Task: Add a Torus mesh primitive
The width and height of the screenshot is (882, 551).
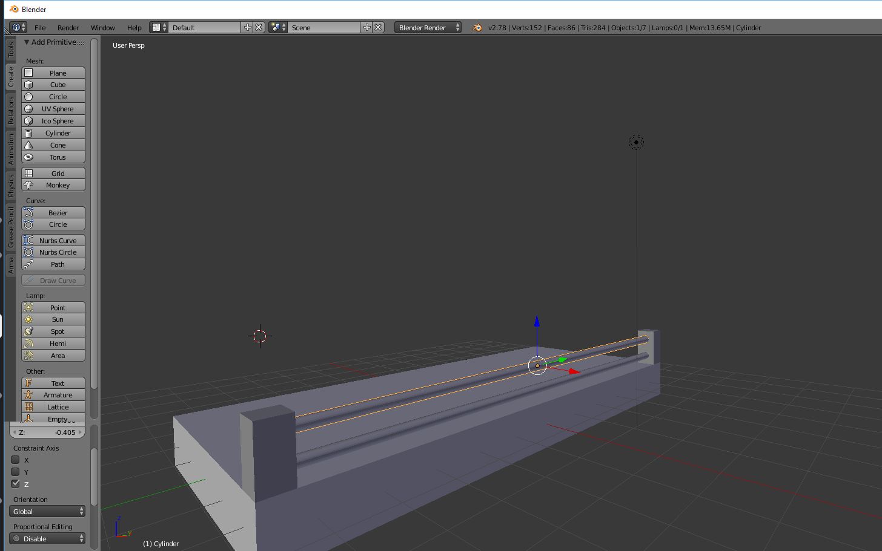Action: click(x=53, y=157)
